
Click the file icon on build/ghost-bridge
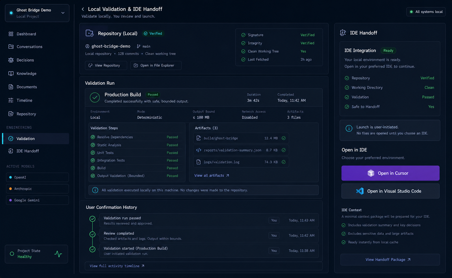pos(199,138)
